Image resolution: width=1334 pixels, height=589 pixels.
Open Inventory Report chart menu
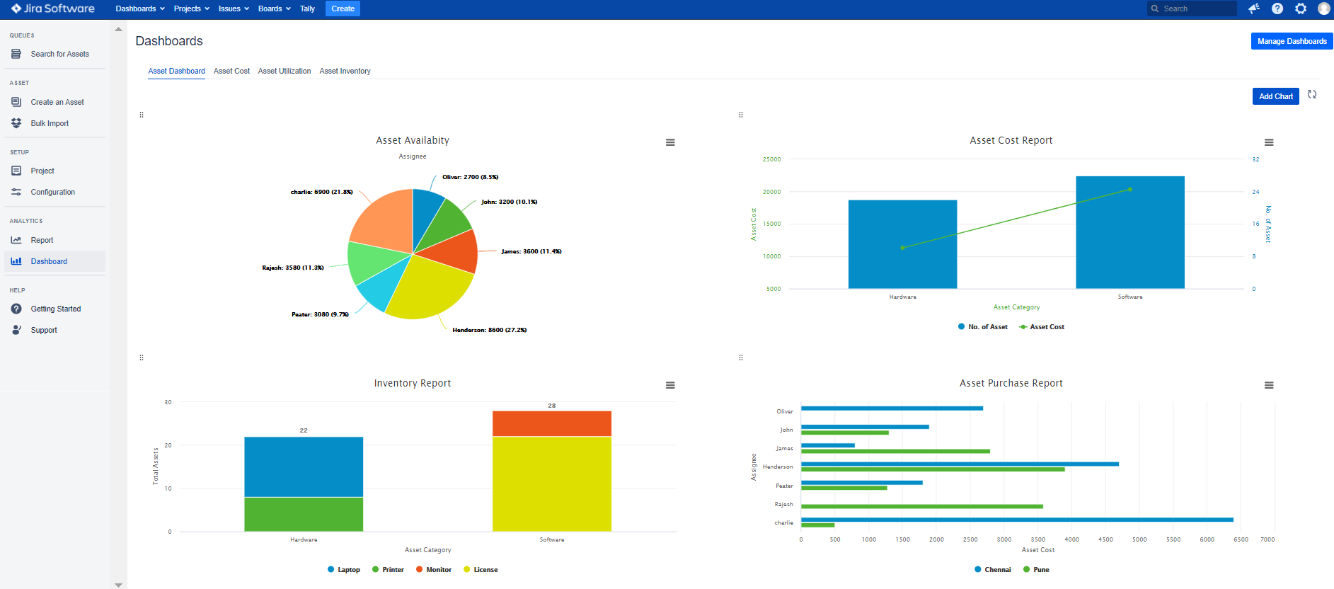point(670,385)
